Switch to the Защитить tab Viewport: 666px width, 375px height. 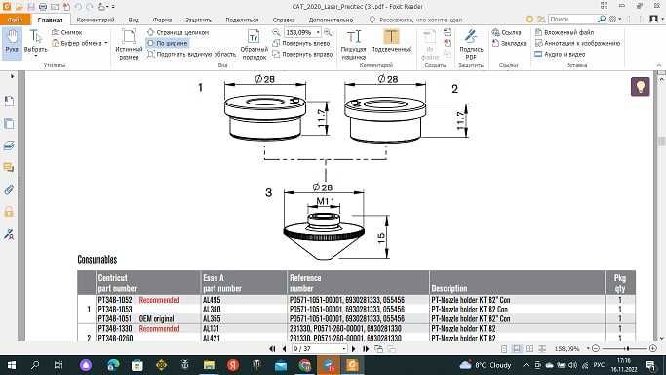(198, 20)
